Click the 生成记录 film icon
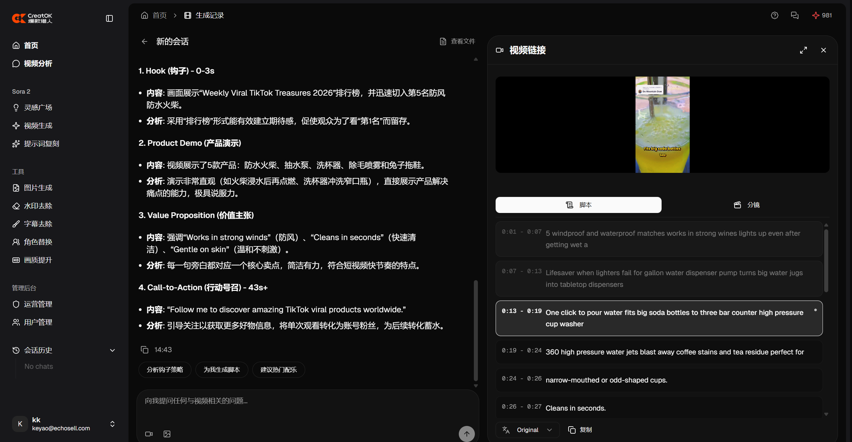This screenshot has height=442, width=852. [x=188, y=15]
